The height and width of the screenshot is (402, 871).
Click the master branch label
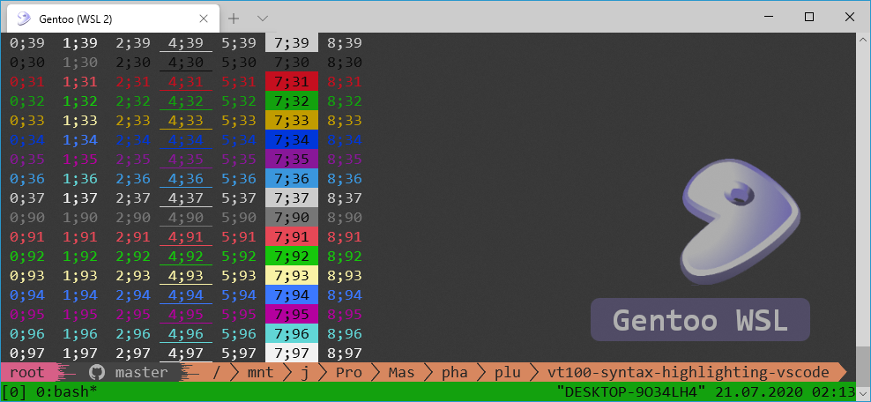141,372
